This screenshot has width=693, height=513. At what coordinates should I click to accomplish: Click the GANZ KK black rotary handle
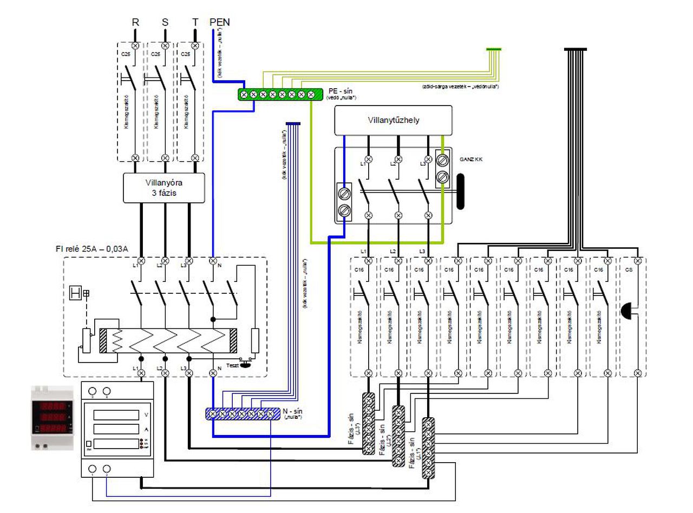point(460,192)
